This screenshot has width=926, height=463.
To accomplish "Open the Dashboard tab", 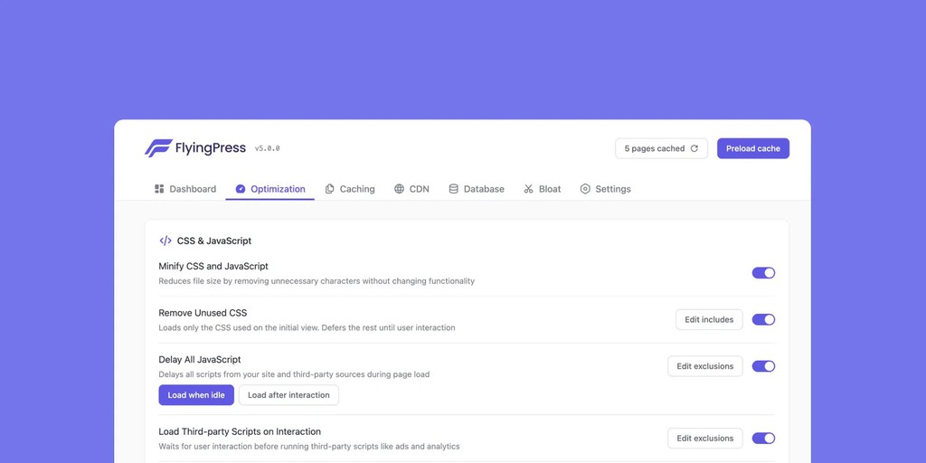I will point(185,189).
